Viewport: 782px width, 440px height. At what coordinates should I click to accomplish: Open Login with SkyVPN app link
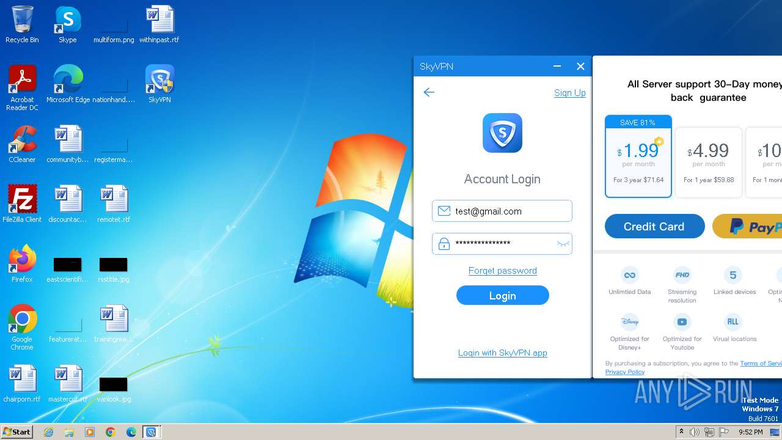tap(502, 353)
